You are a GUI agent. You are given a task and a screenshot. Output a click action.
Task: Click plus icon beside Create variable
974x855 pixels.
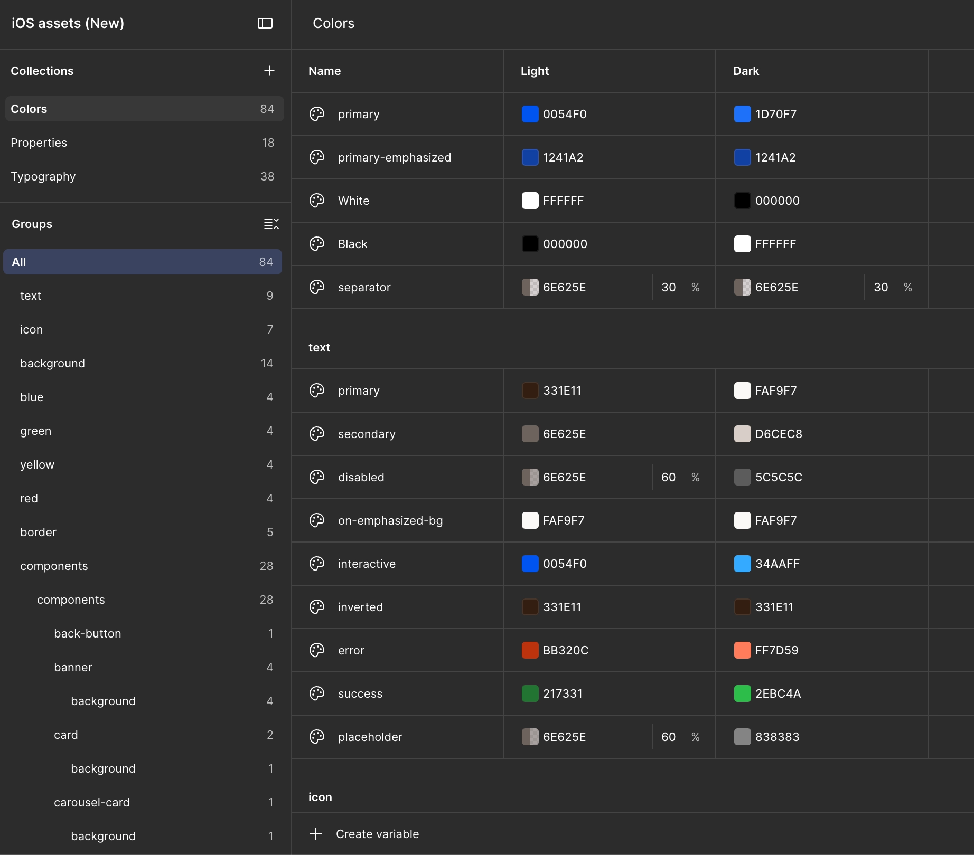click(x=316, y=834)
